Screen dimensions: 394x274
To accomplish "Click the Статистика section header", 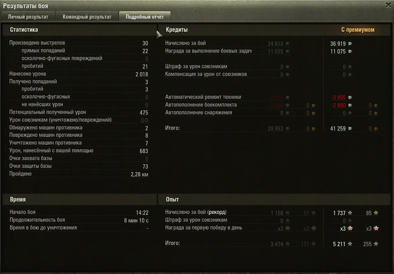I will (79, 29).
